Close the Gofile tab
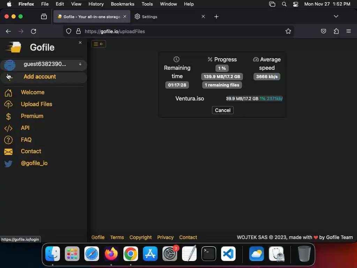The width and height of the screenshot is (357, 268). [x=125, y=16]
